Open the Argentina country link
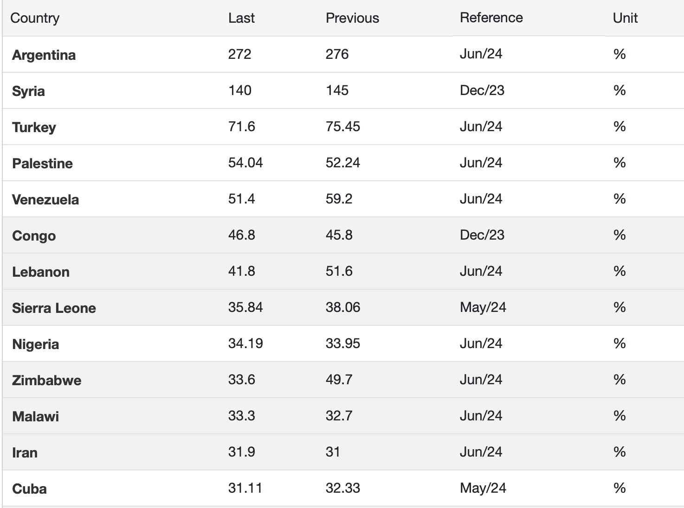The image size is (684, 508). click(44, 55)
